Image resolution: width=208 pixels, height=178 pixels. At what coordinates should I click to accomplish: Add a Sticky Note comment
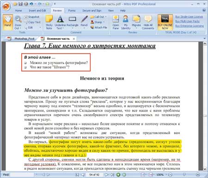49,22
